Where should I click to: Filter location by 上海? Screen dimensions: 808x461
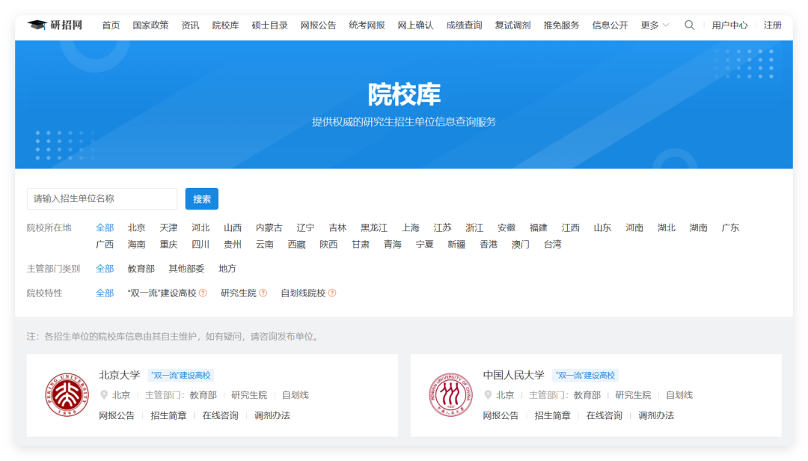(411, 228)
